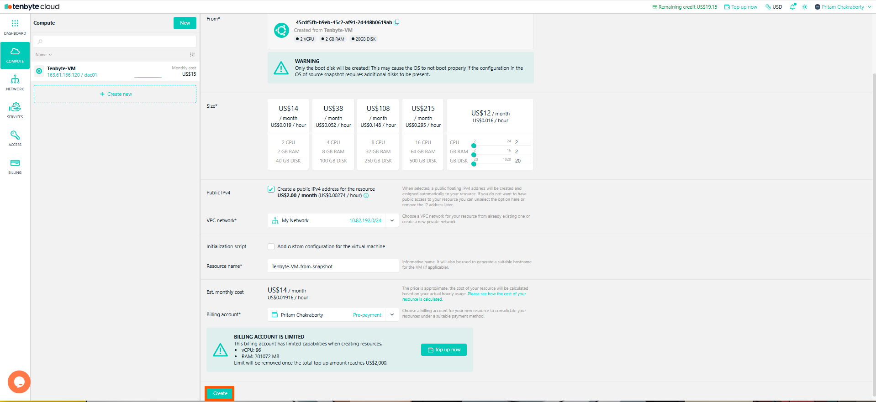Click the Create button
Viewport: 876px width, 402px height.
(x=220, y=393)
